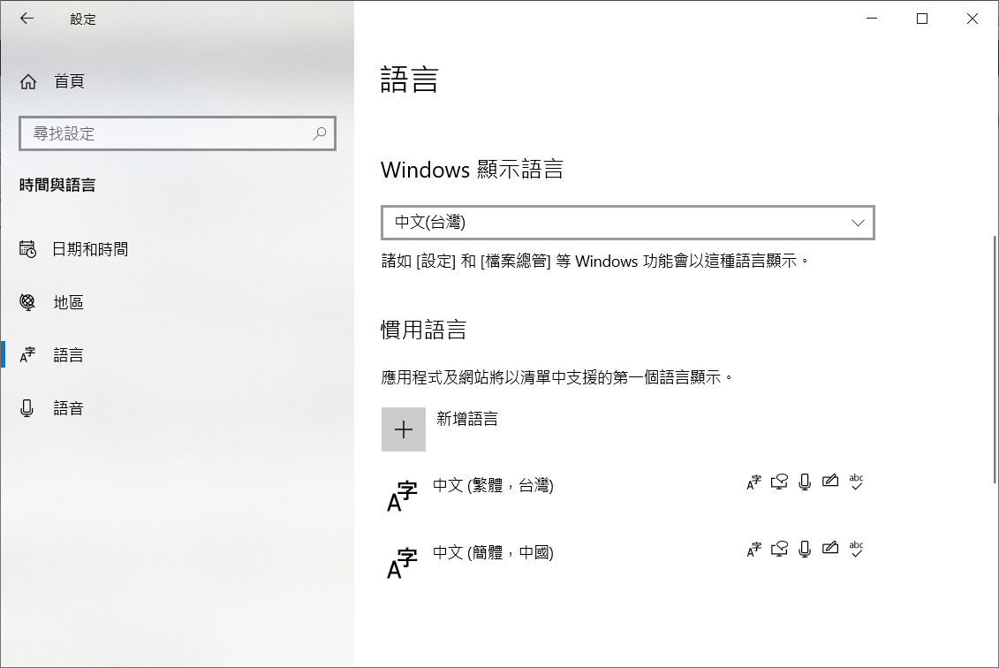
Task: Select the 日期和時間 calendar icon
Action: 27,249
